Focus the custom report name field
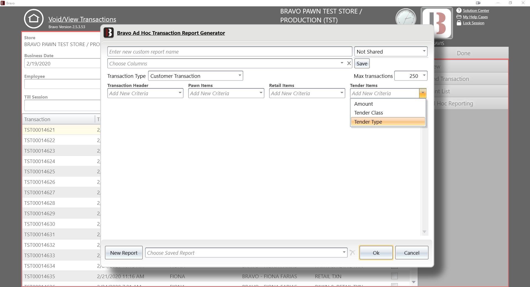This screenshot has width=530, height=287. point(230,52)
